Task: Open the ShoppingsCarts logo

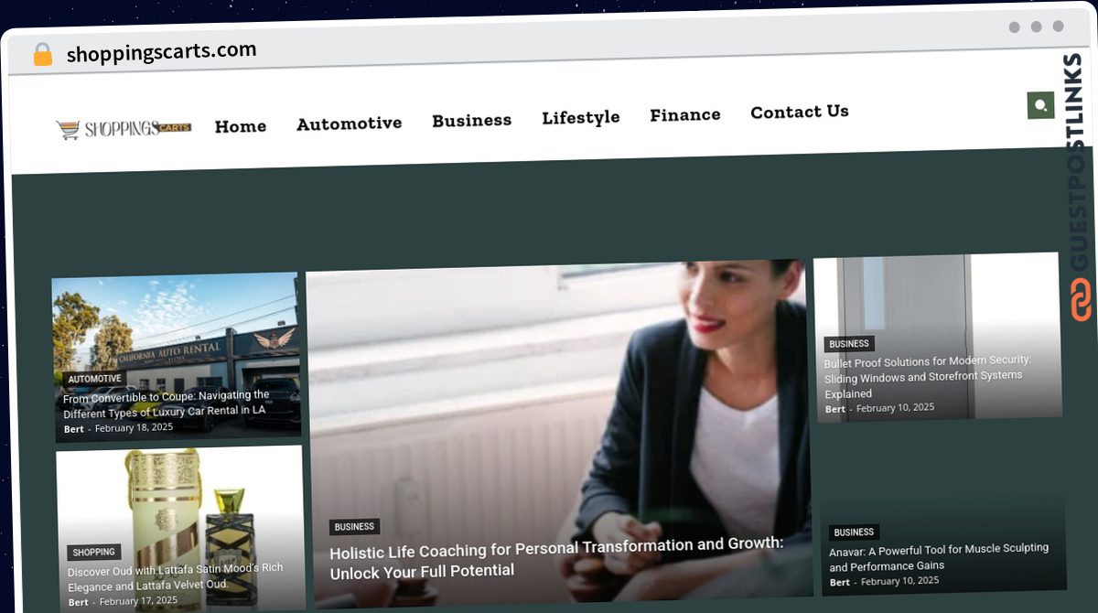Action: 124,129
